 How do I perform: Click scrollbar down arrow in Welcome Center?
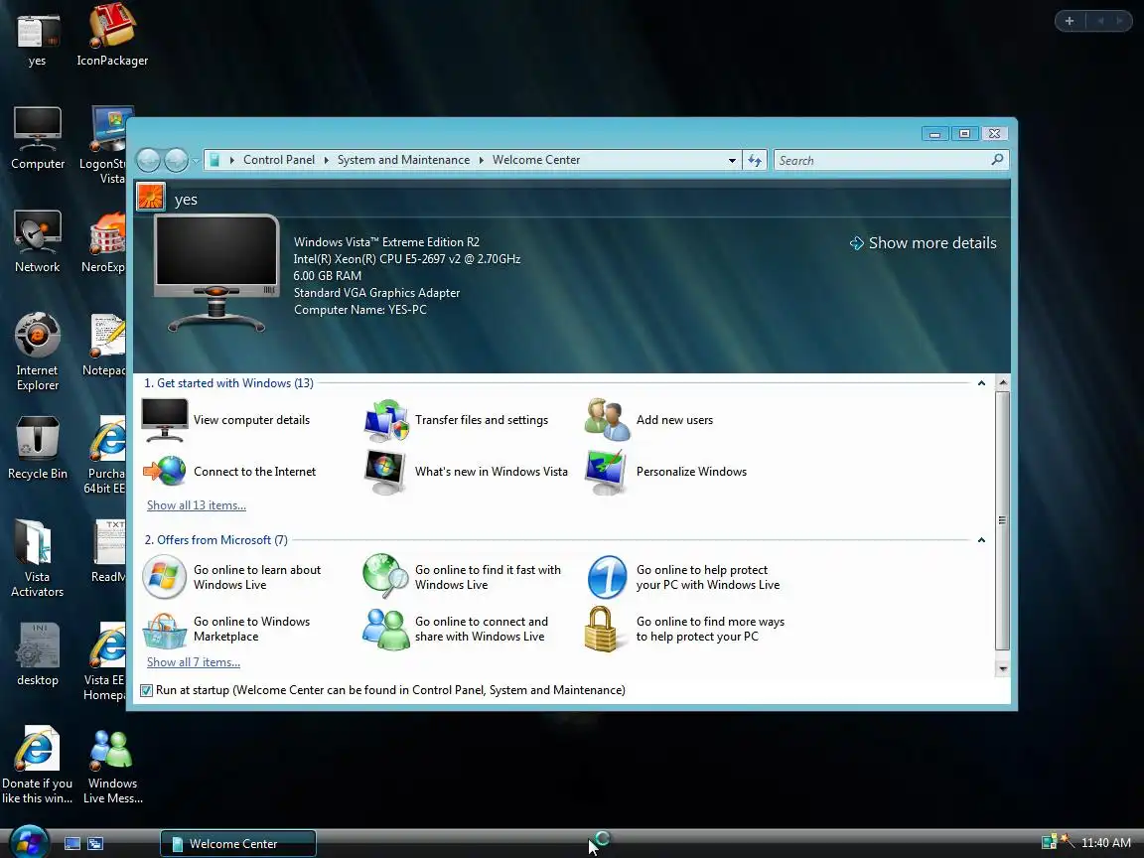point(1003,668)
